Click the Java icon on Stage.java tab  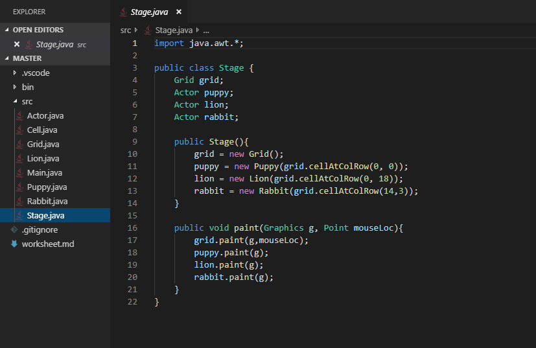[123, 12]
